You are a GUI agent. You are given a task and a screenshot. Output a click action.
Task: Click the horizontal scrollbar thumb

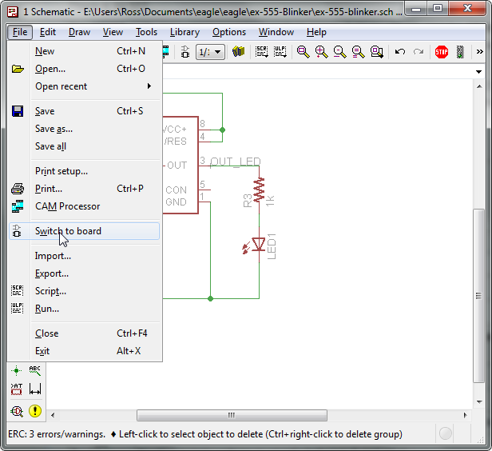pyautogui.click(x=232, y=415)
